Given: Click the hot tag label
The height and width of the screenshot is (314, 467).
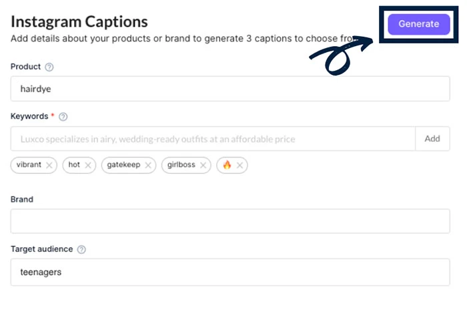Looking at the screenshot, I should pyautogui.click(x=74, y=165).
